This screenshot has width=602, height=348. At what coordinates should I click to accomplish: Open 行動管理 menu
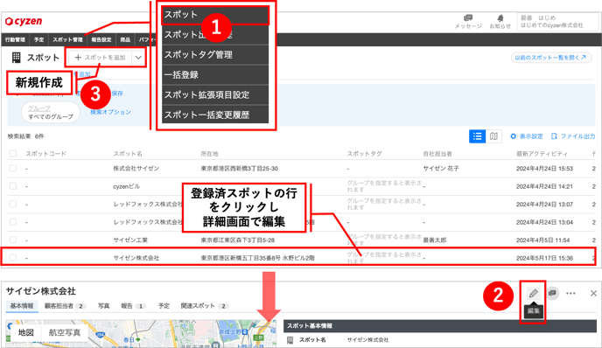click(15, 39)
